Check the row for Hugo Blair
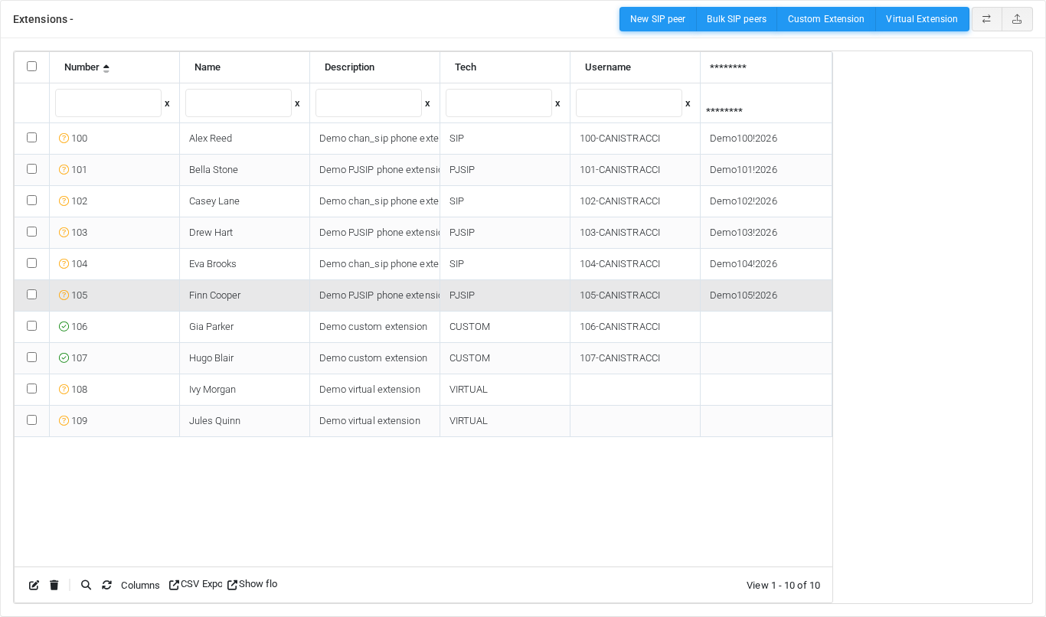1046x617 pixels. click(31, 357)
